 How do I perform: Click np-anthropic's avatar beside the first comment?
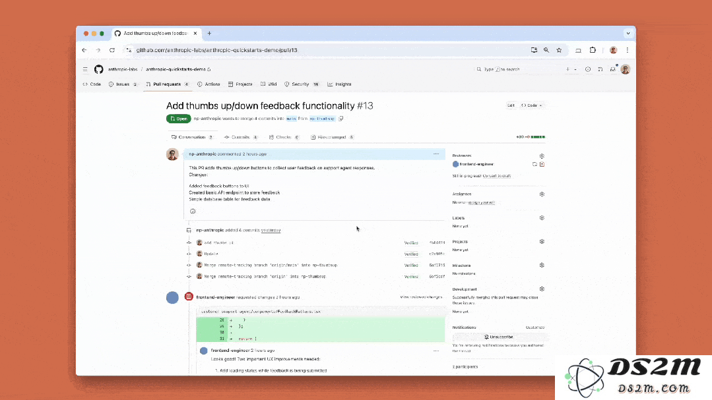coord(172,155)
